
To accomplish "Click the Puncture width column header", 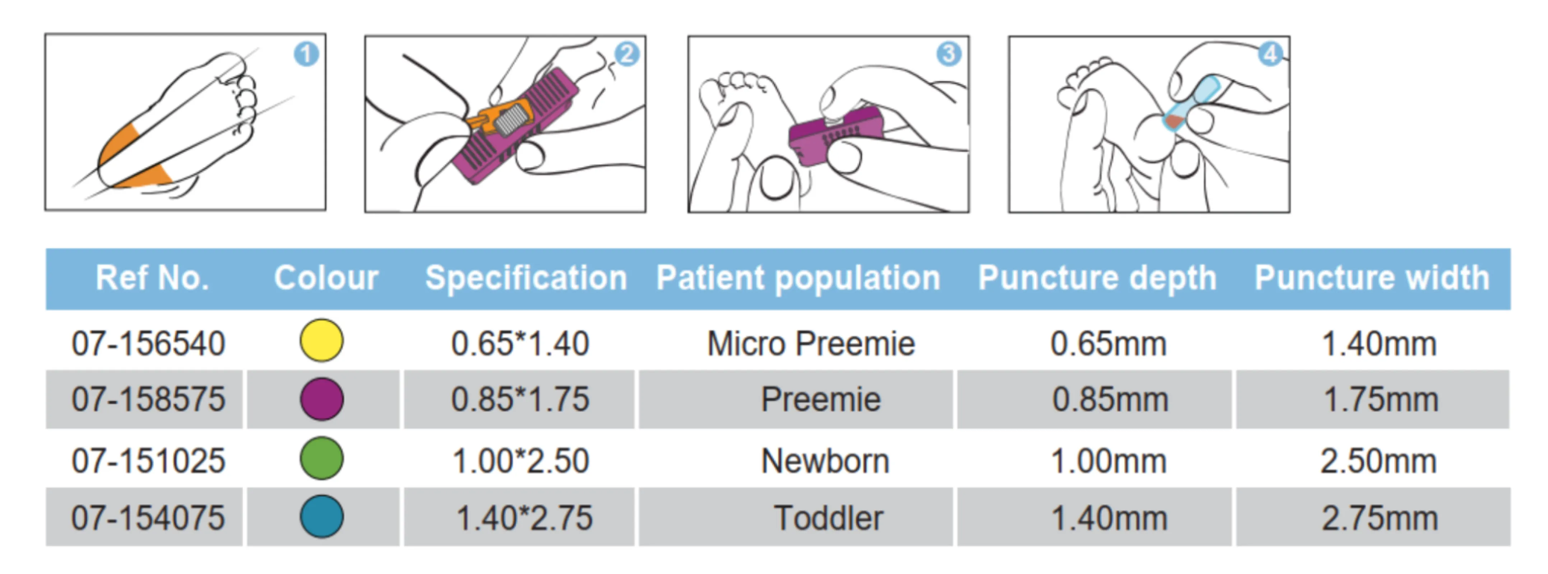I will coord(1372,278).
